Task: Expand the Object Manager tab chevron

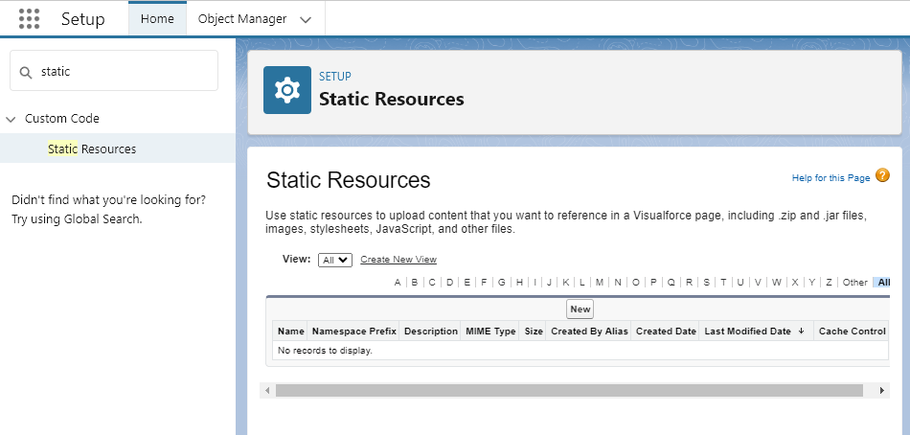Action: pyautogui.click(x=306, y=19)
